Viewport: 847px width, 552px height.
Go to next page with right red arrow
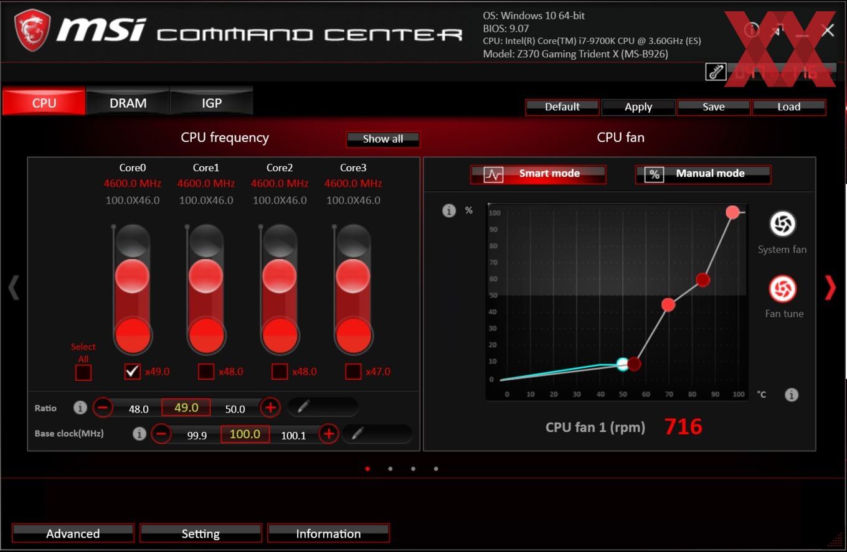point(830,288)
